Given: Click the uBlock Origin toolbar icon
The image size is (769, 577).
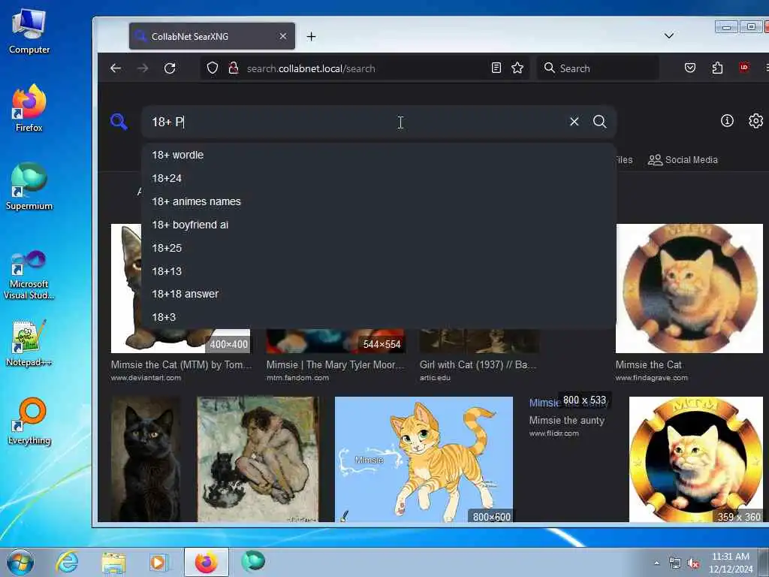Looking at the screenshot, I should (744, 67).
